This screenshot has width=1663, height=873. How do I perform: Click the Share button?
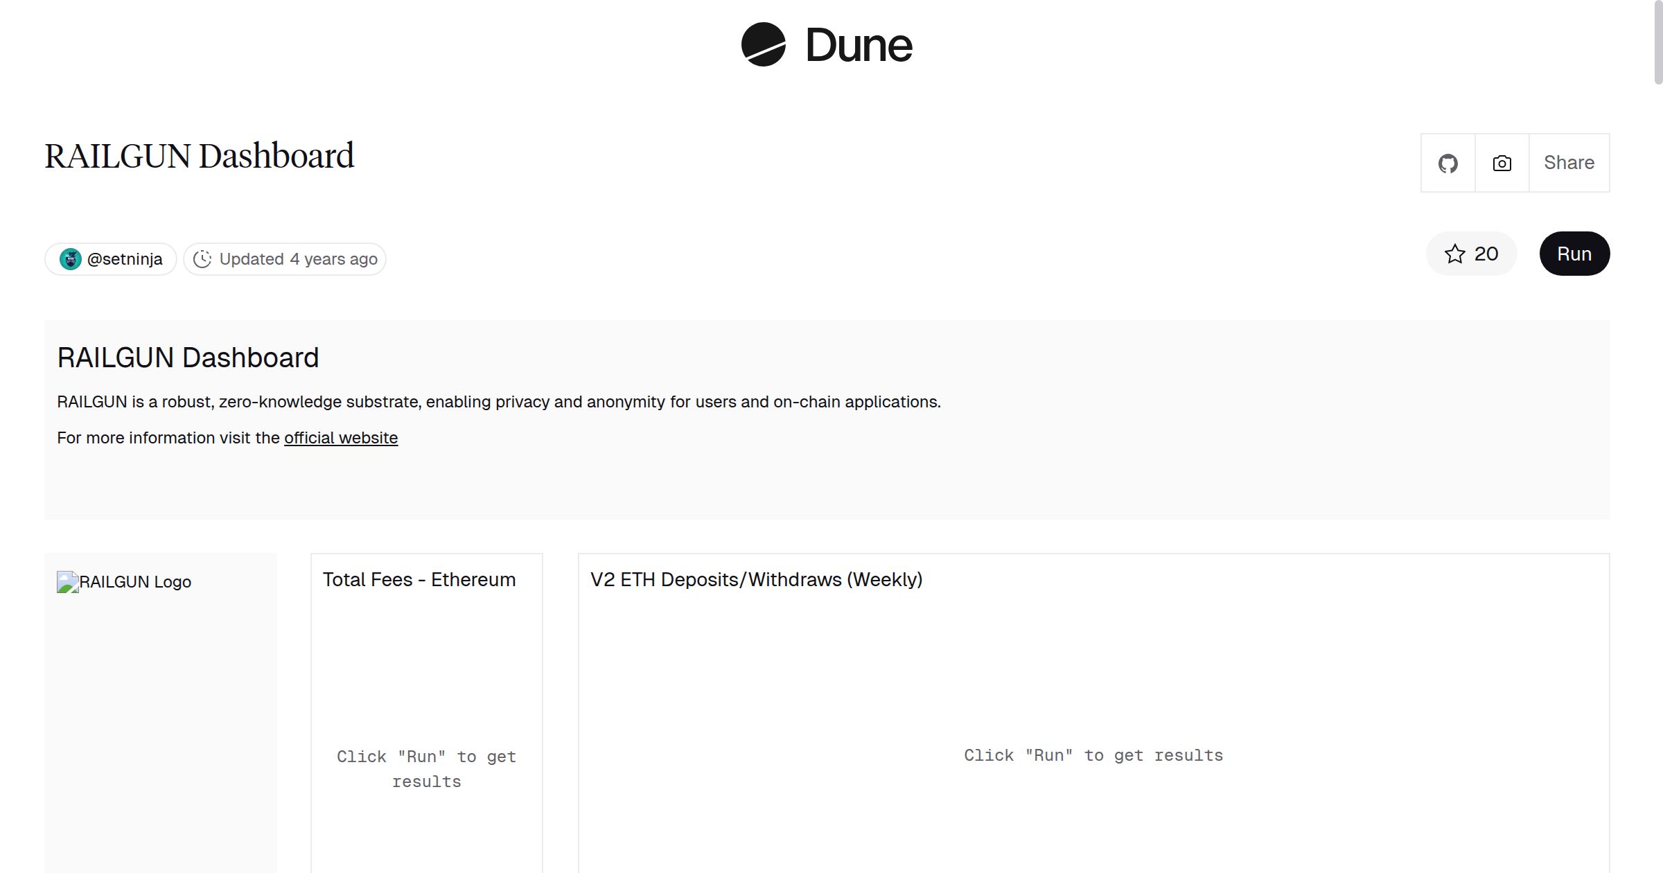[1568, 163]
